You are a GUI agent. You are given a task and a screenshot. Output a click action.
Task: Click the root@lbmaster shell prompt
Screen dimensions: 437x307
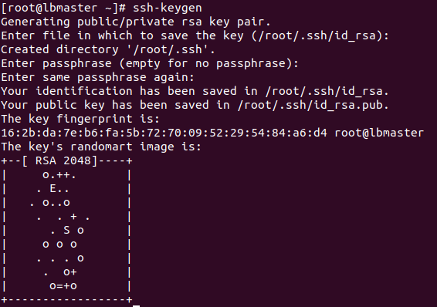[63, 8]
